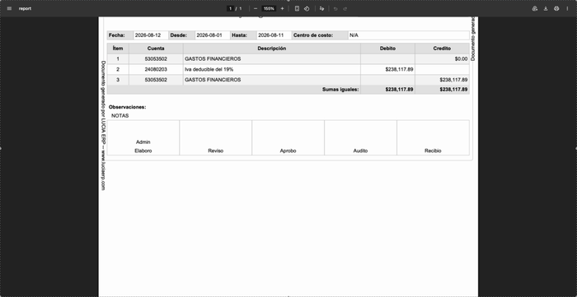Click the Reviso signature label
The height and width of the screenshot is (297, 577).
point(216,151)
